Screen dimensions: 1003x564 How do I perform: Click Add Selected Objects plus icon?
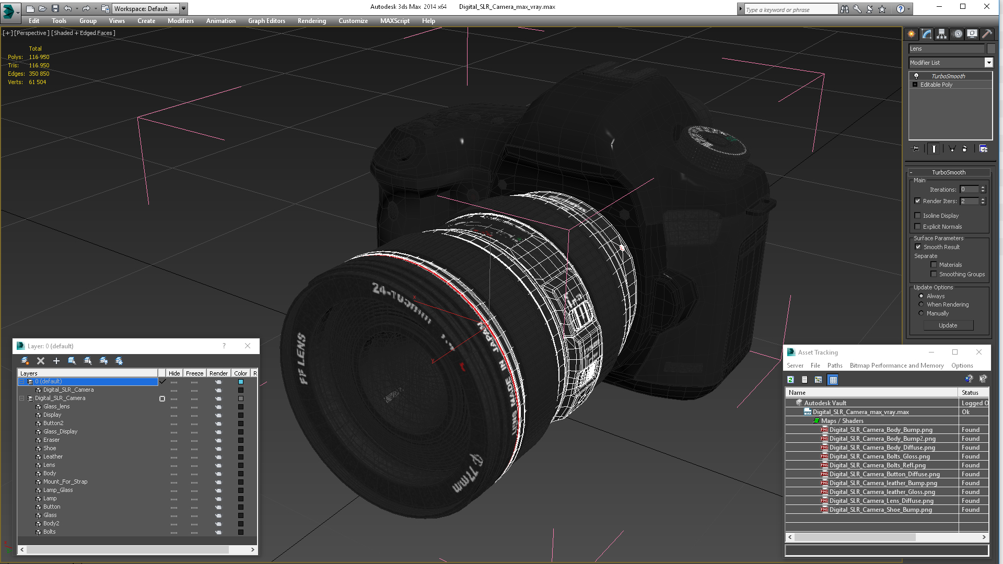(56, 361)
